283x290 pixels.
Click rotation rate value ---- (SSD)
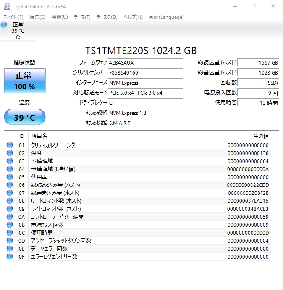258,83
